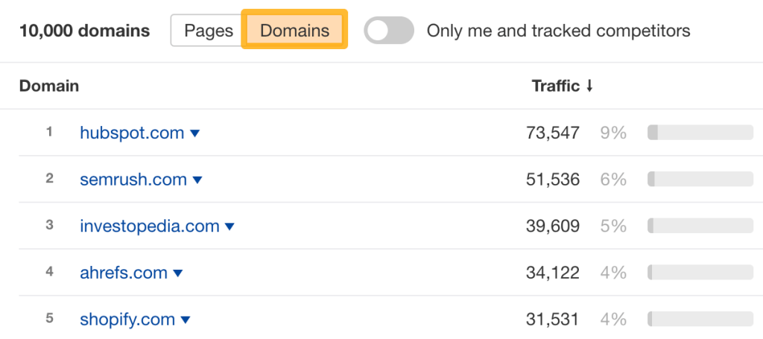This screenshot has width=763, height=339.
Task: Click the Domain column header
Action: coord(49,86)
